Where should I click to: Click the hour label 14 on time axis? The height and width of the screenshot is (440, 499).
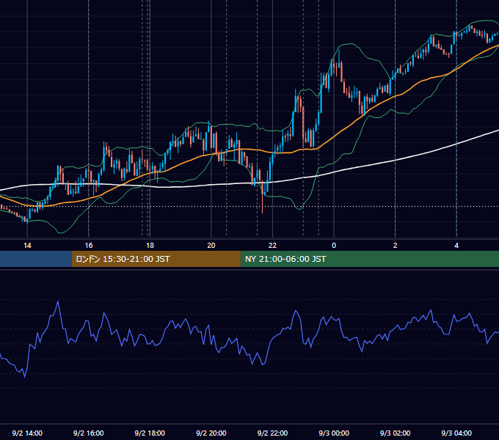tap(27, 245)
